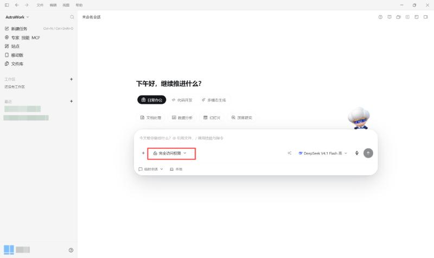Click the rightmost panel icon in top-right toolbar
Viewport: 434px width, 258px height.
pyautogui.click(x=425, y=17)
